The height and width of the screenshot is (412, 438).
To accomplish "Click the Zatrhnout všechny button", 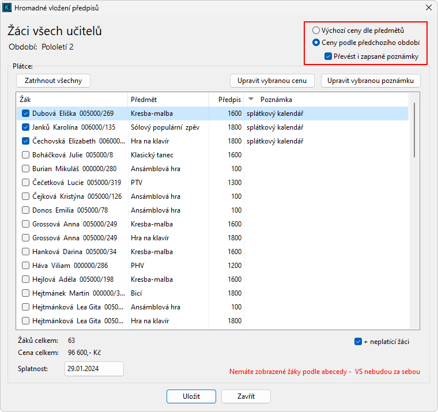I will (53, 81).
